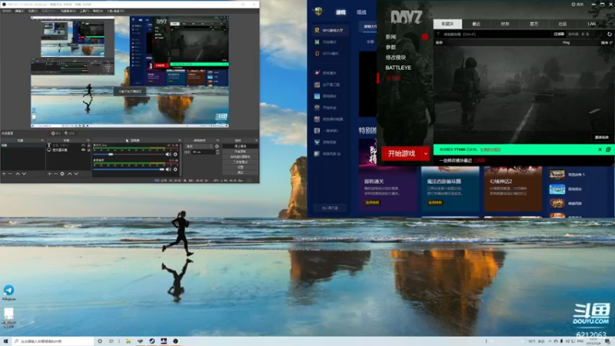Viewport: 615px width, 346px height.
Task: Expand the dropdown arrow next to 开始游戏
Action: (x=426, y=153)
